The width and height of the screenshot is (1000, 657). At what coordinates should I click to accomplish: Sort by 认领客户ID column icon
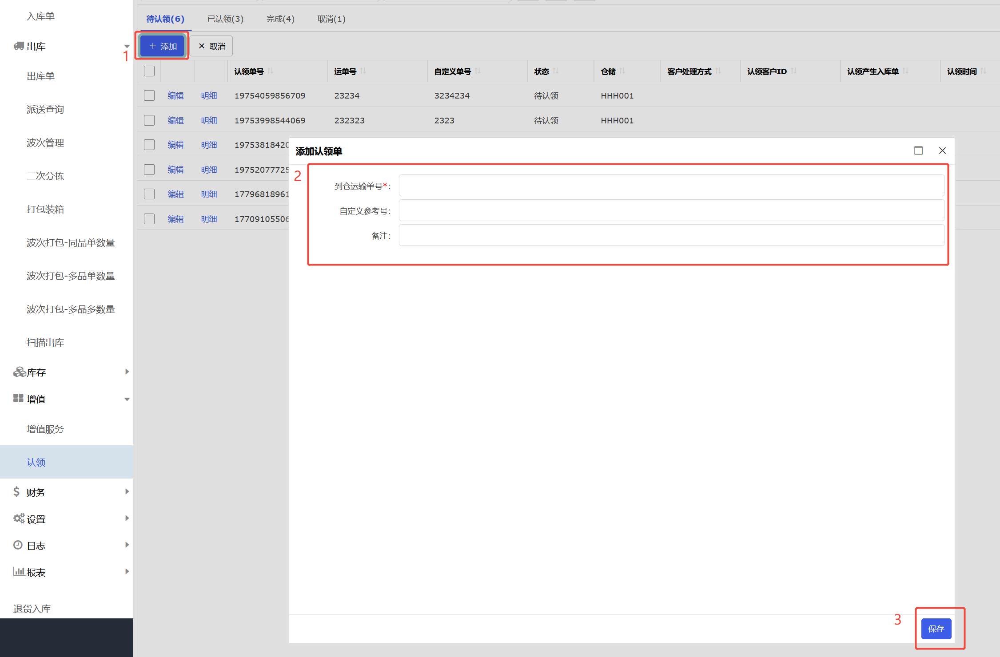coord(794,71)
